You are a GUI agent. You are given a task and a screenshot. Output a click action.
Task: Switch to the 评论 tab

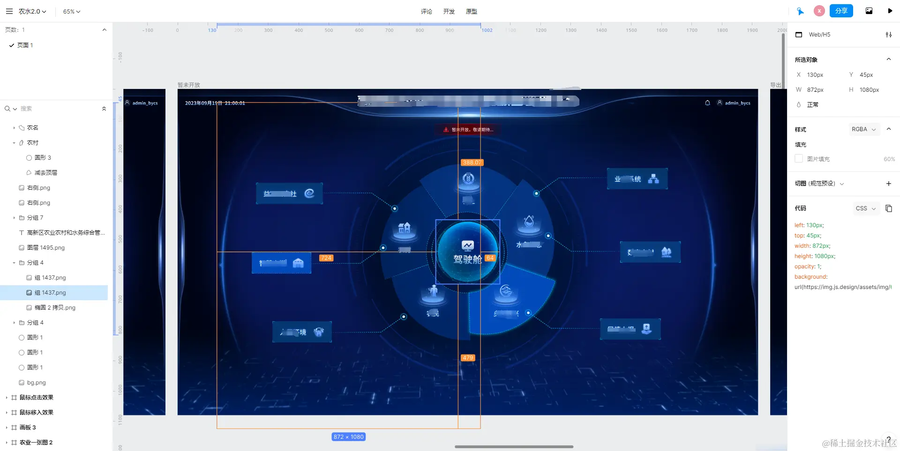pos(426,11)
